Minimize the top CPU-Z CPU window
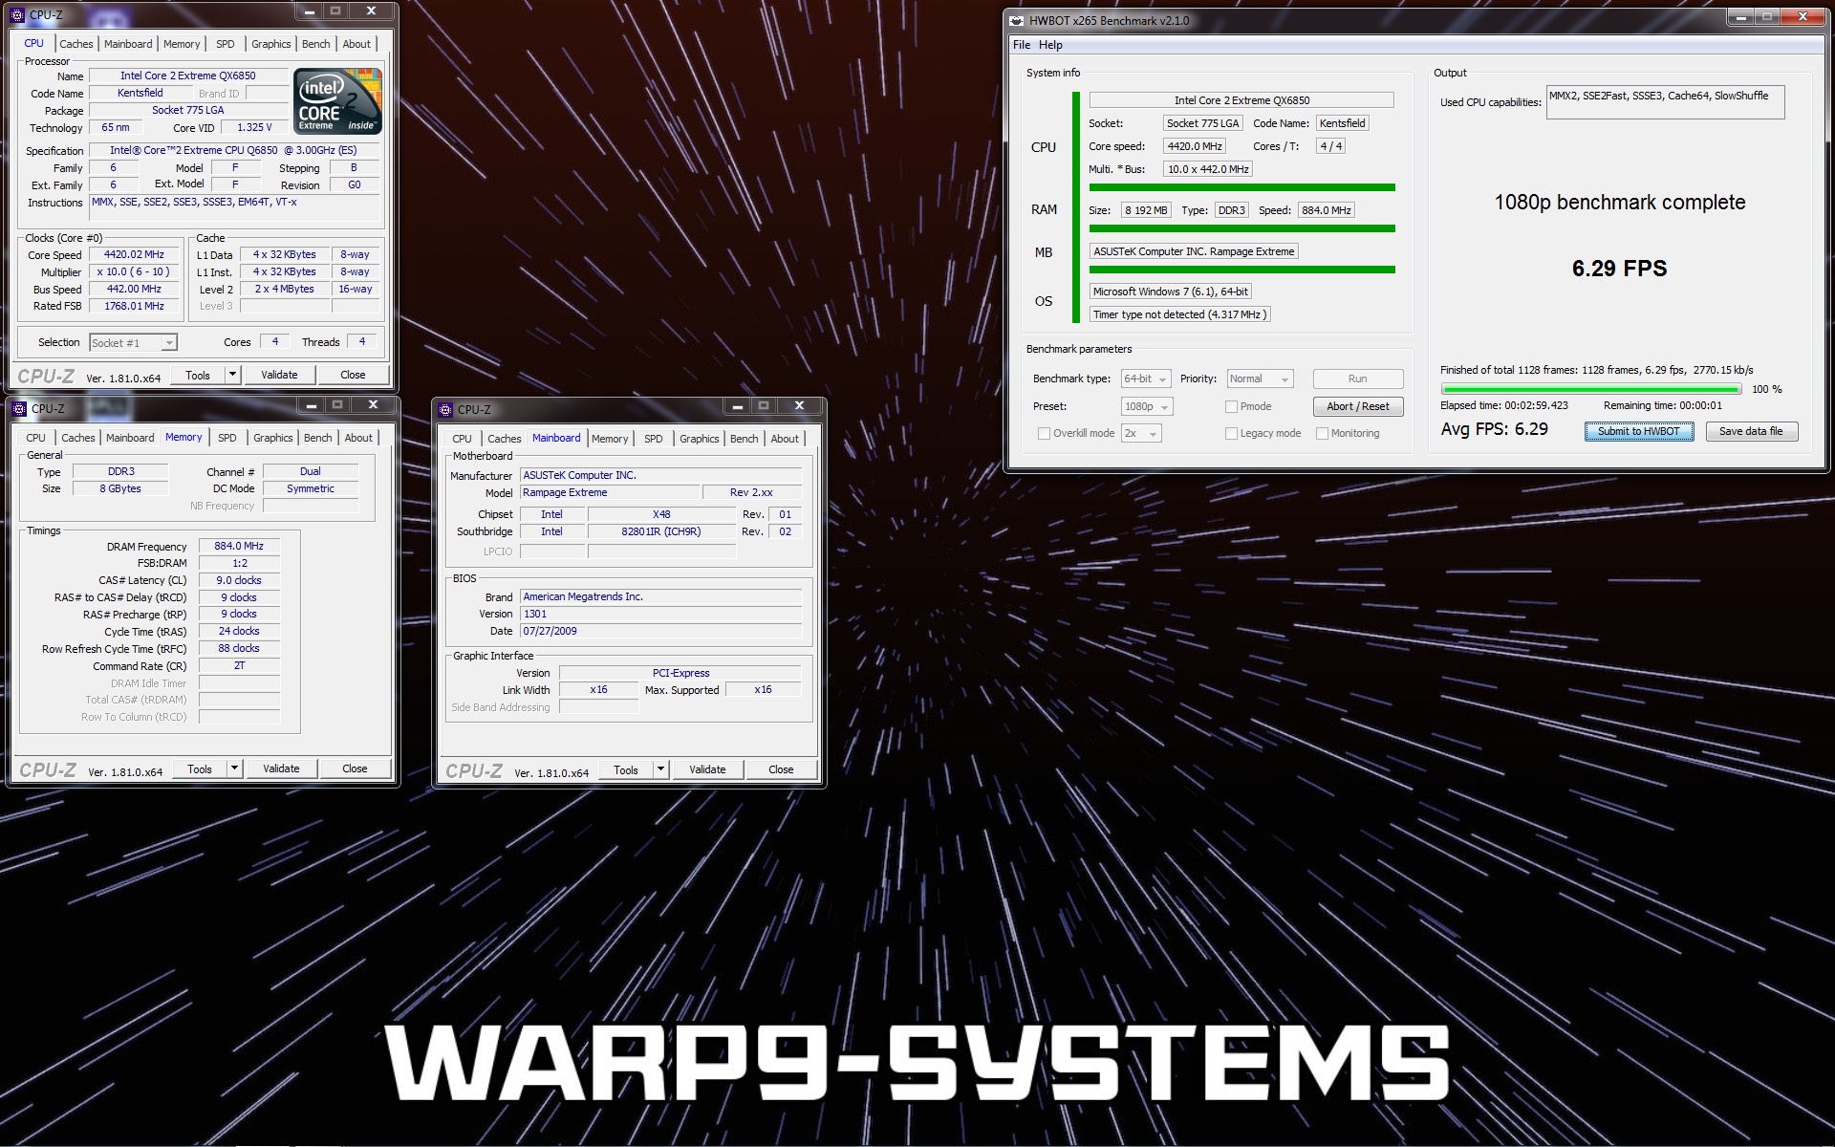Screen dimensions: 1835x1147 tap(309, 11)
